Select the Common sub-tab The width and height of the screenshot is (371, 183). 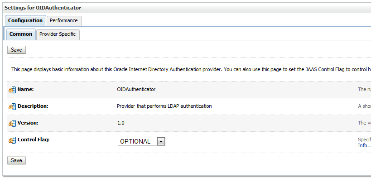tap(21, 34)
